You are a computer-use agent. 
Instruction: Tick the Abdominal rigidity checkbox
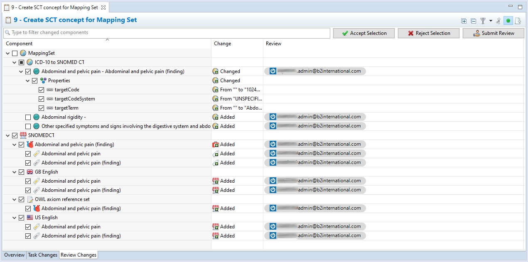pyautogui.click(x=28, y=117)
